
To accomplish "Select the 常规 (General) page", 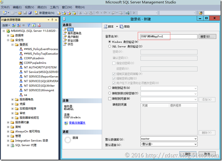I will 70,29.
